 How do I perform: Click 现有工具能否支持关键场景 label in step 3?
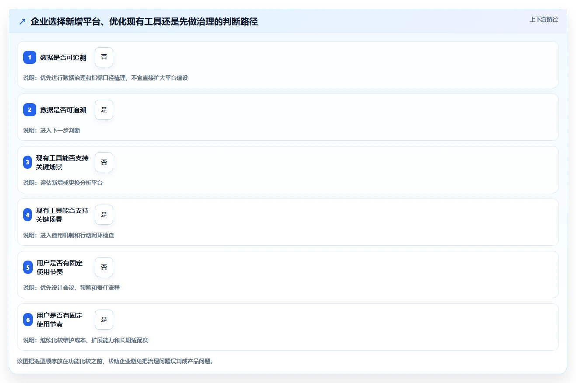(62, 162)
